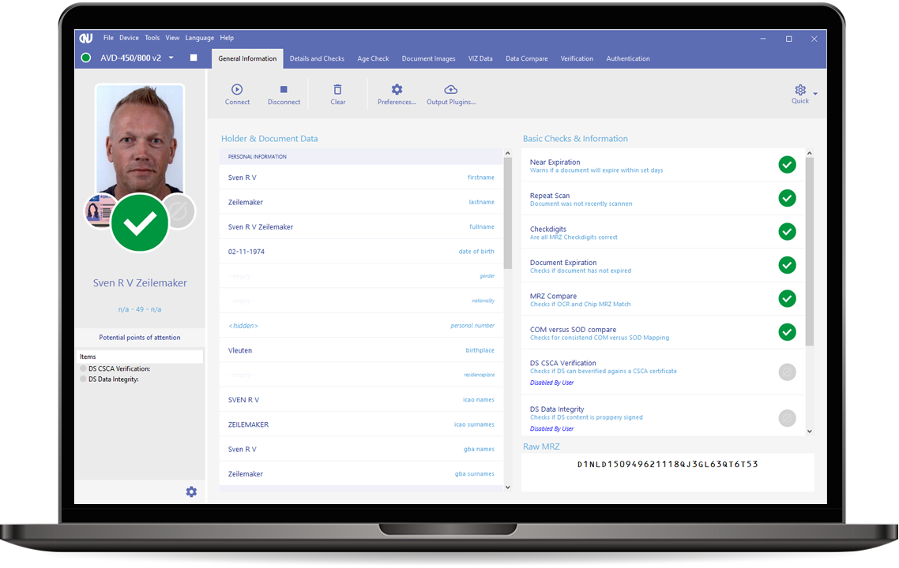
Task: Clear data with the trash icon
Action: pos(337,89)
